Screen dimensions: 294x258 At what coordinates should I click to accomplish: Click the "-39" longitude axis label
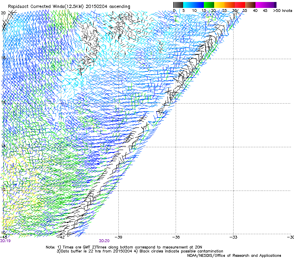coord(118,237)
